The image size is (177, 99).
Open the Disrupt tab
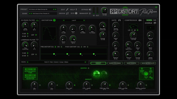[x=98, y=63]
